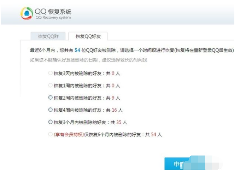Click the blue 申请 button at the bottom
Image resolution: width=240 pixels, height=170 pixels.
coord(185,164)
